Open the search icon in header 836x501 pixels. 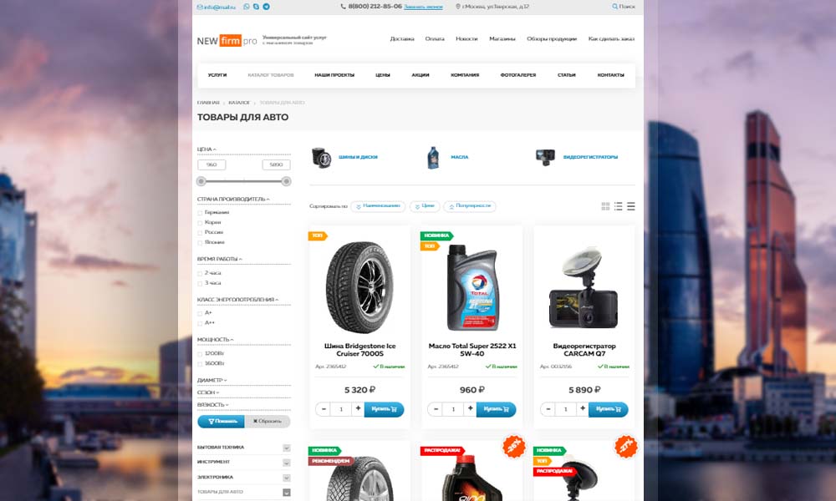coord(614,7)
